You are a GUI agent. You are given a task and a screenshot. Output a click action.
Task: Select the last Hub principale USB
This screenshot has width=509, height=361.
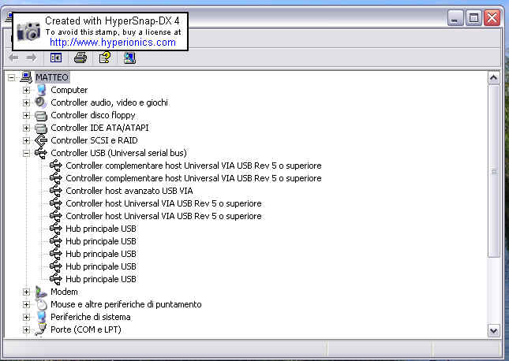tap(101, 279)
